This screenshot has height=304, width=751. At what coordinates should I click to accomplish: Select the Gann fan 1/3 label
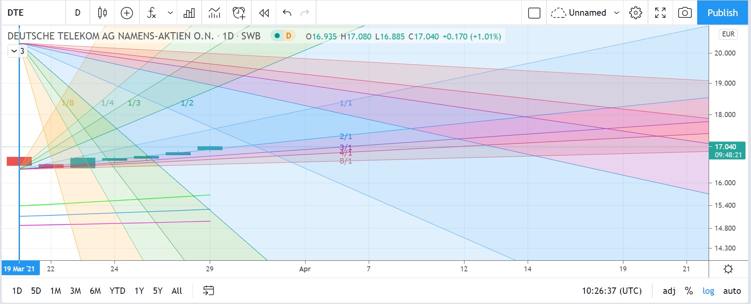[x=134, y=103]
